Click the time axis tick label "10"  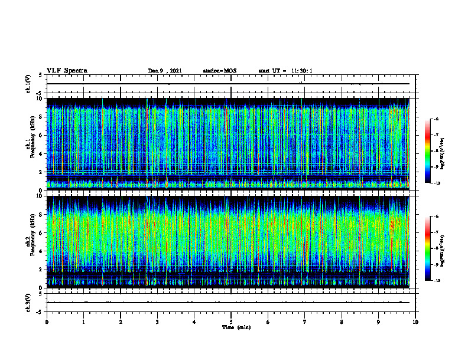415,322
